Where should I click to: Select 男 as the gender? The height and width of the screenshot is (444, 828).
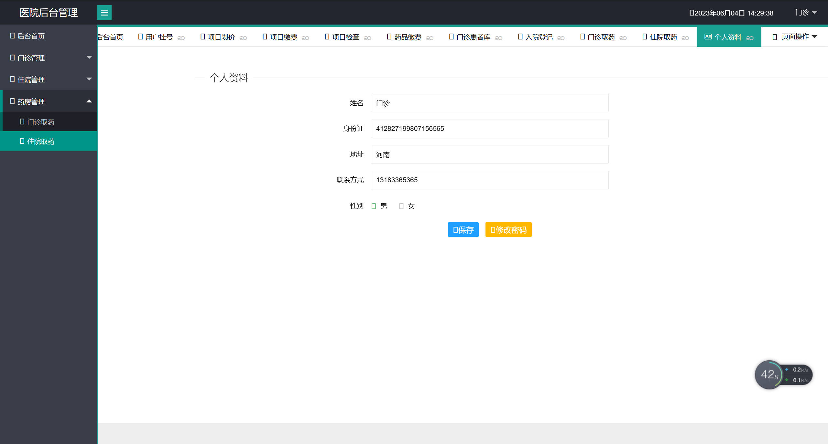click(374, 206)
